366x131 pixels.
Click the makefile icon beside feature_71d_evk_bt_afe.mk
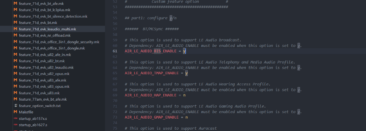click(x=15, y=3)
